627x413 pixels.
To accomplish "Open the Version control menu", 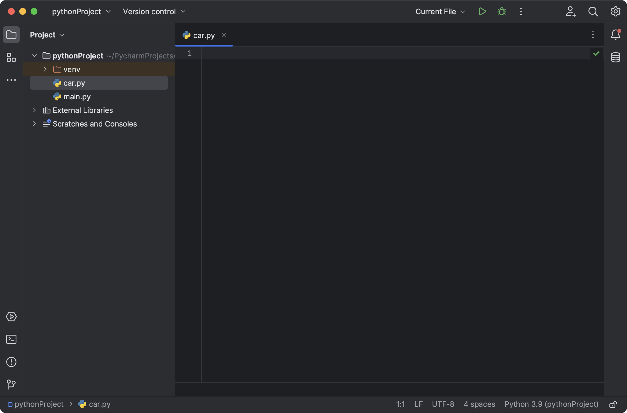I will [x=154, y=11].
